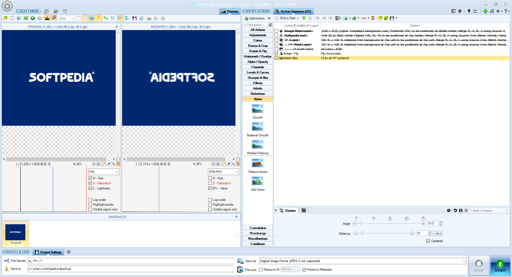
Task: Click the 2 SPECIFY ACTIONS step button
Action: pos(257,11)
